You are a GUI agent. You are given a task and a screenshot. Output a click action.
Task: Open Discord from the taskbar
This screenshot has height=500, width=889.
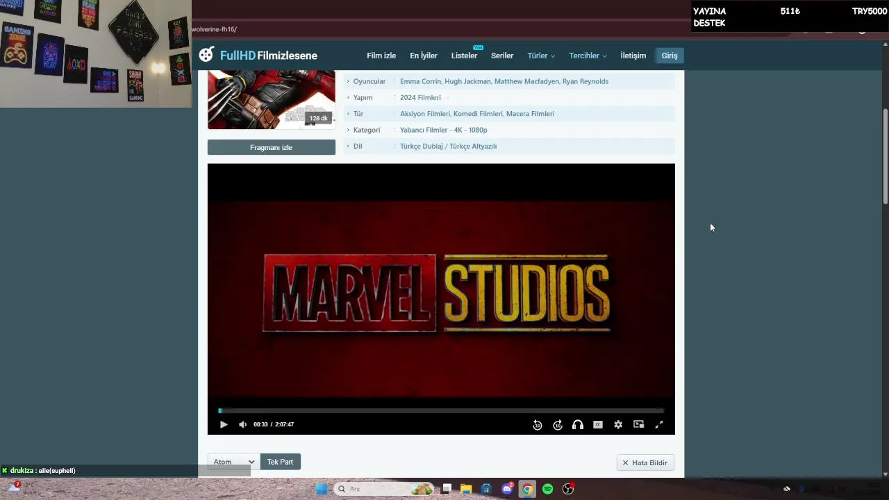[x=507, y=489]
